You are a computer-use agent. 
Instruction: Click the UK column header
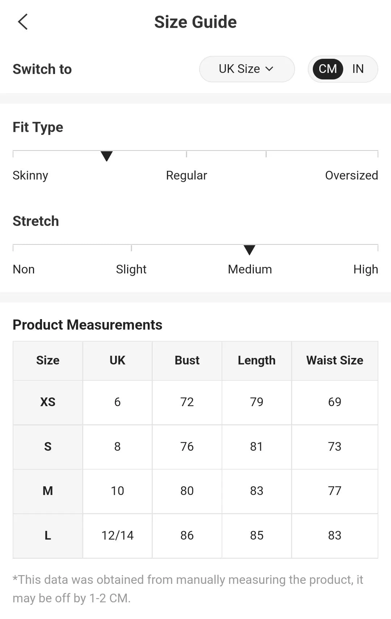pos(117,360)
